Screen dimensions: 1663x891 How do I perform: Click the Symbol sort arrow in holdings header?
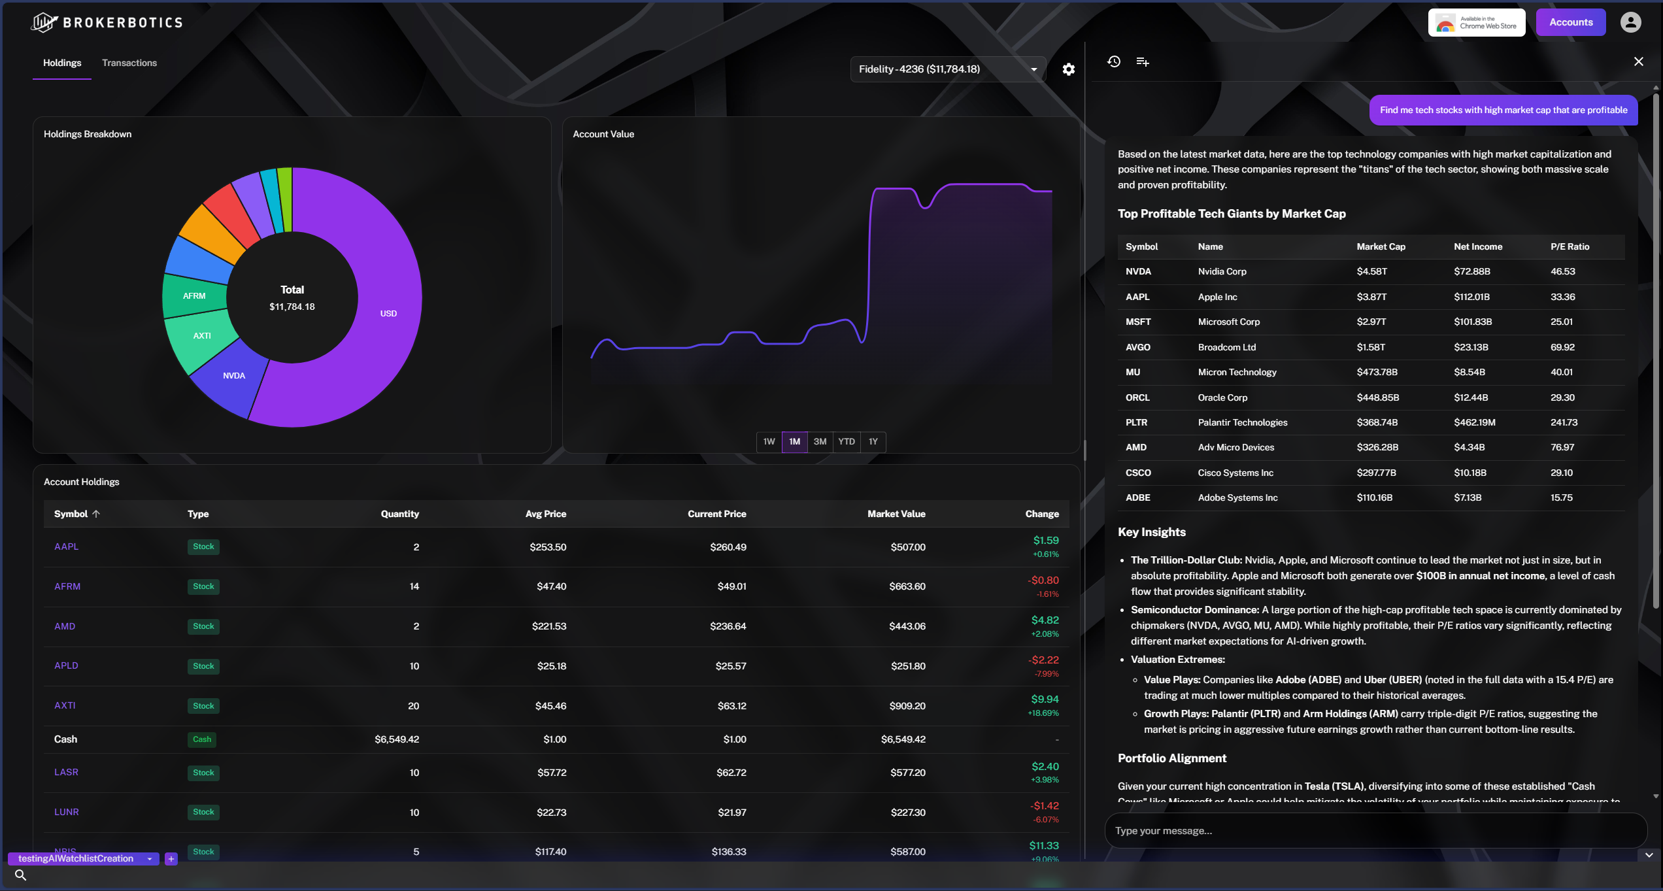[x=96, y=514]
